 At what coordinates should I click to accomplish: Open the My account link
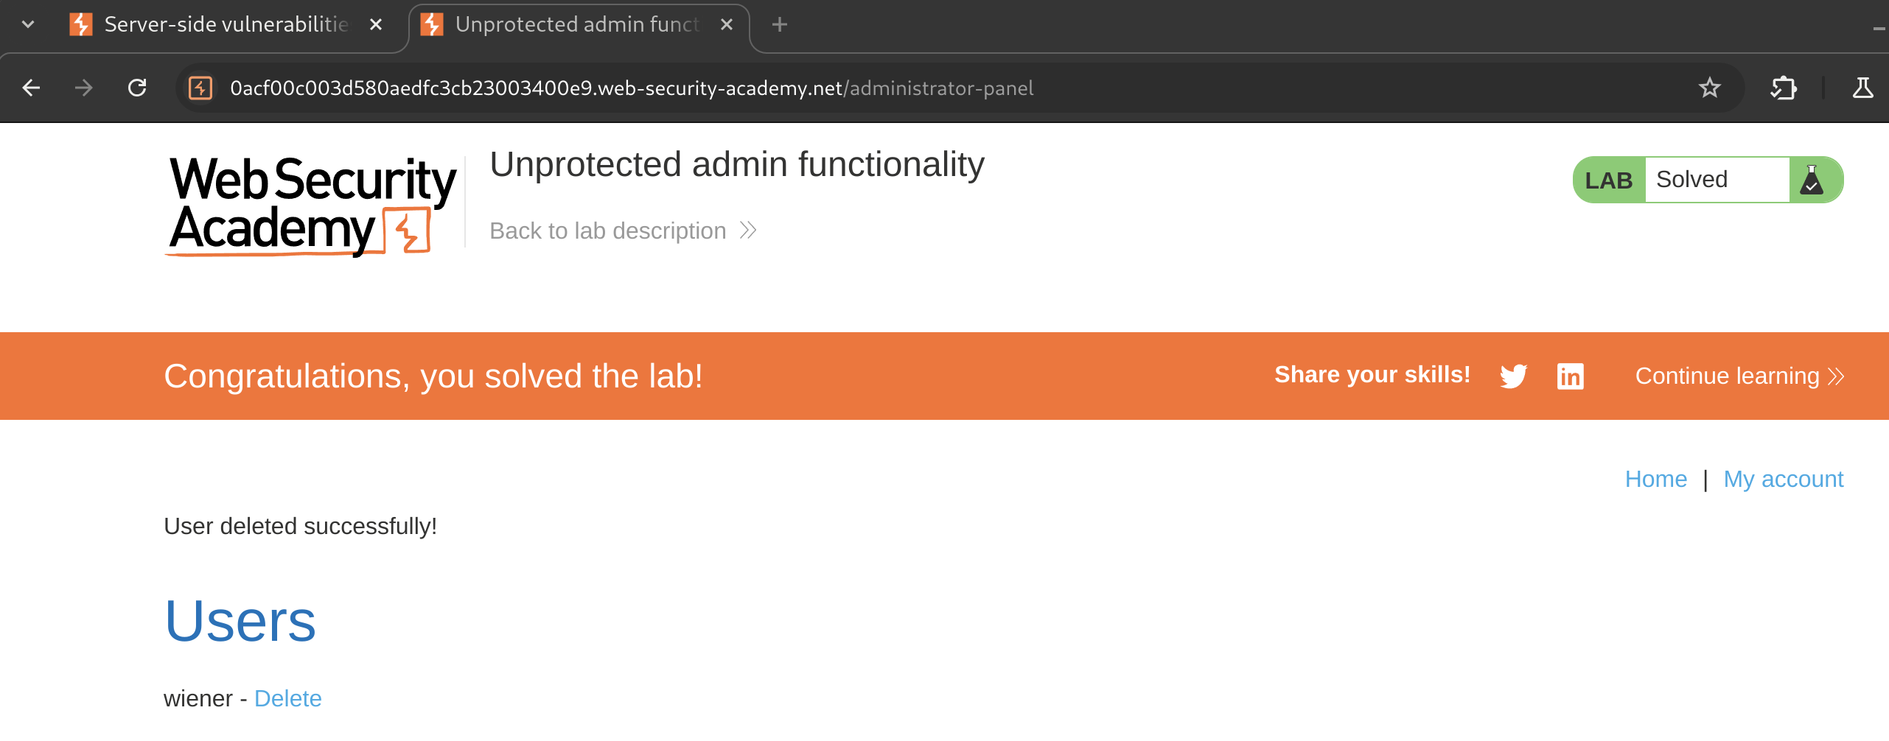(x=1783, y=480)
